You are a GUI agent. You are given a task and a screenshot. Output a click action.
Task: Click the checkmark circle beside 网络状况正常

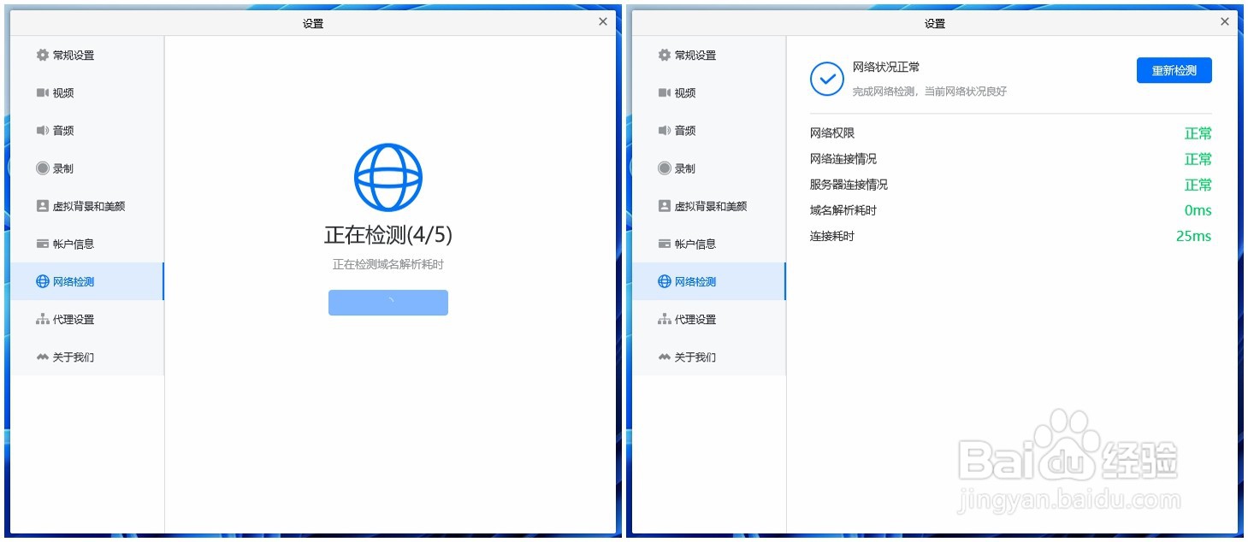pos(826,80)
